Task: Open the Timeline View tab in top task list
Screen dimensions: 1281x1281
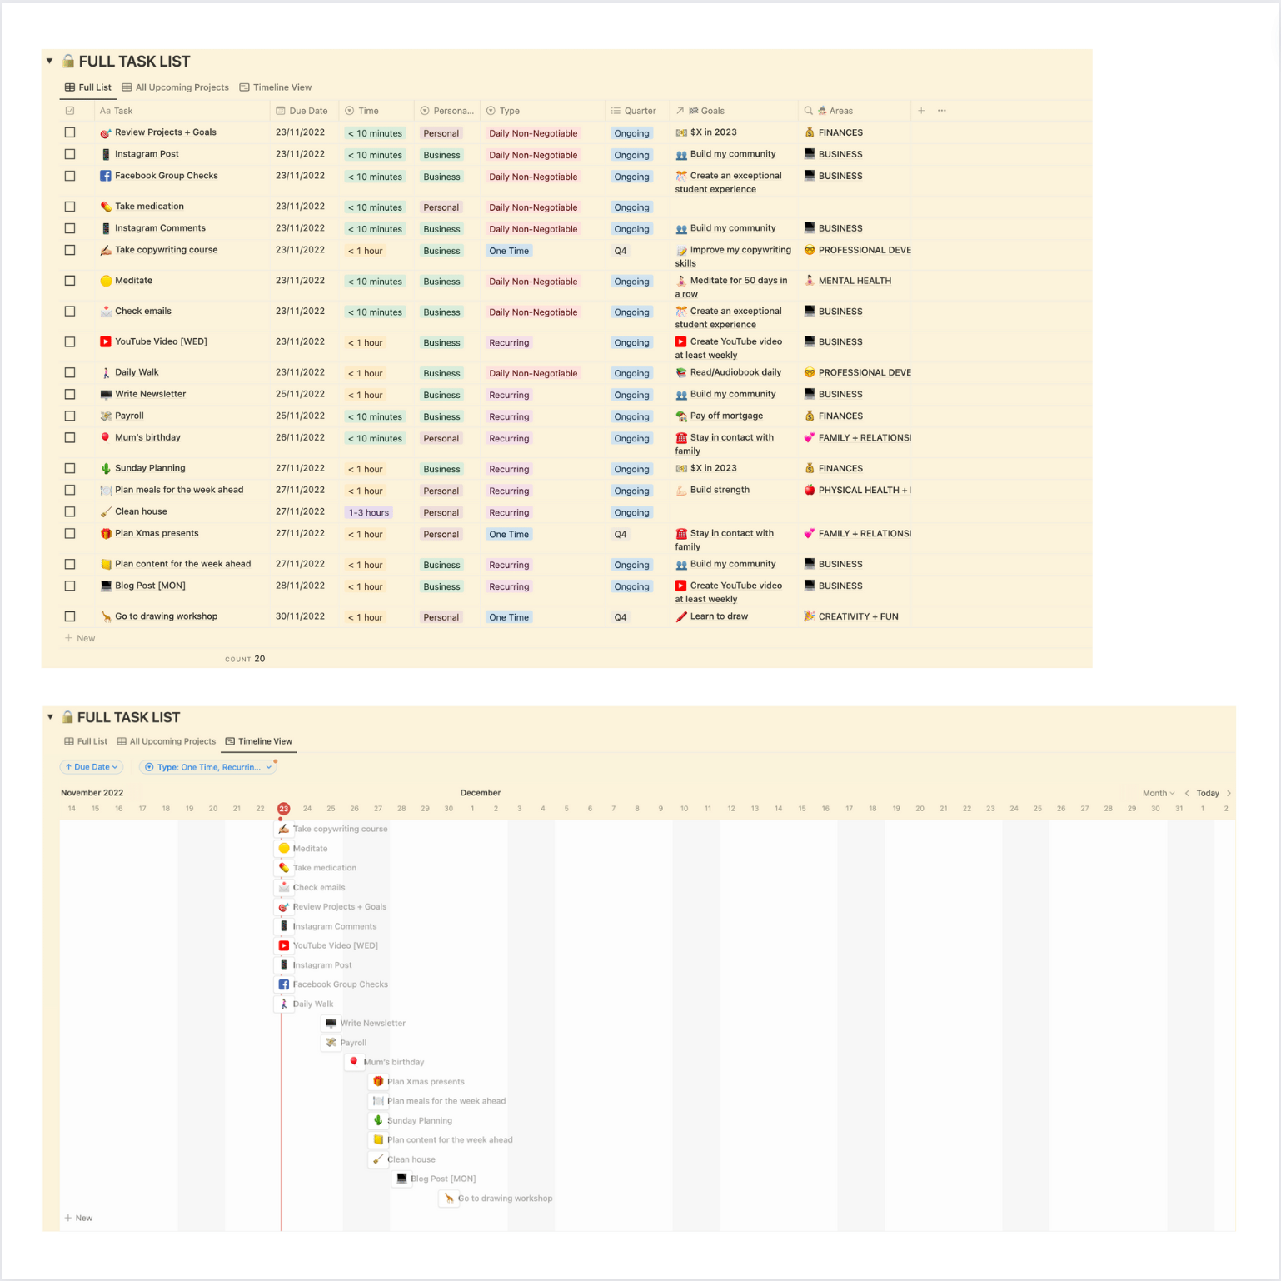Action: [x=276, y=87]
